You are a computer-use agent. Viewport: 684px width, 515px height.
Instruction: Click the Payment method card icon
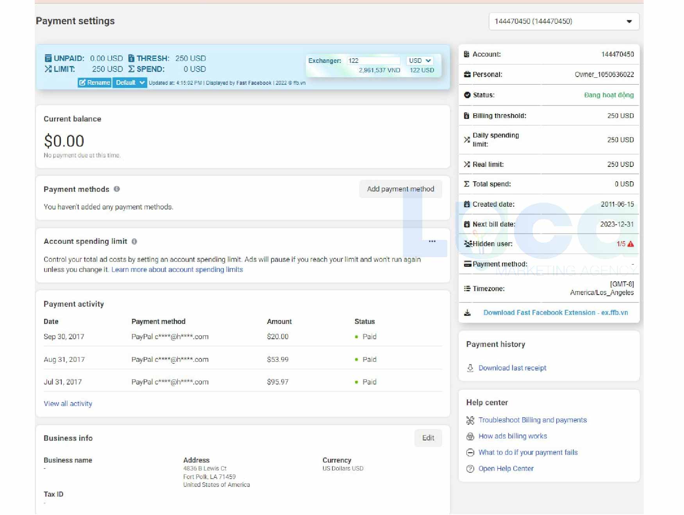[x=468, y=264]
